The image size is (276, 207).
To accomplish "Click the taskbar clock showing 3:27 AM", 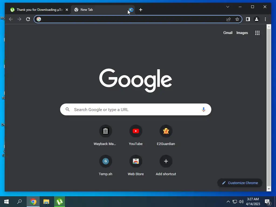I will pos(253,202).
